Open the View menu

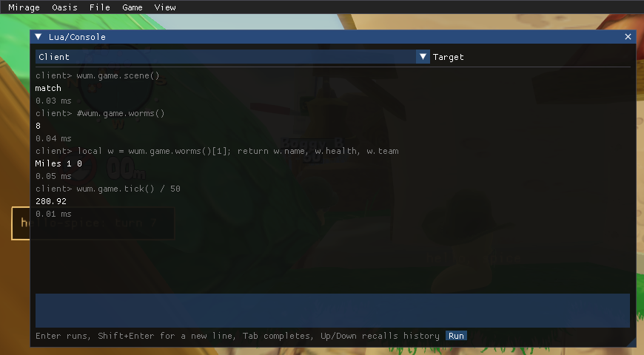tap(165, 7)
